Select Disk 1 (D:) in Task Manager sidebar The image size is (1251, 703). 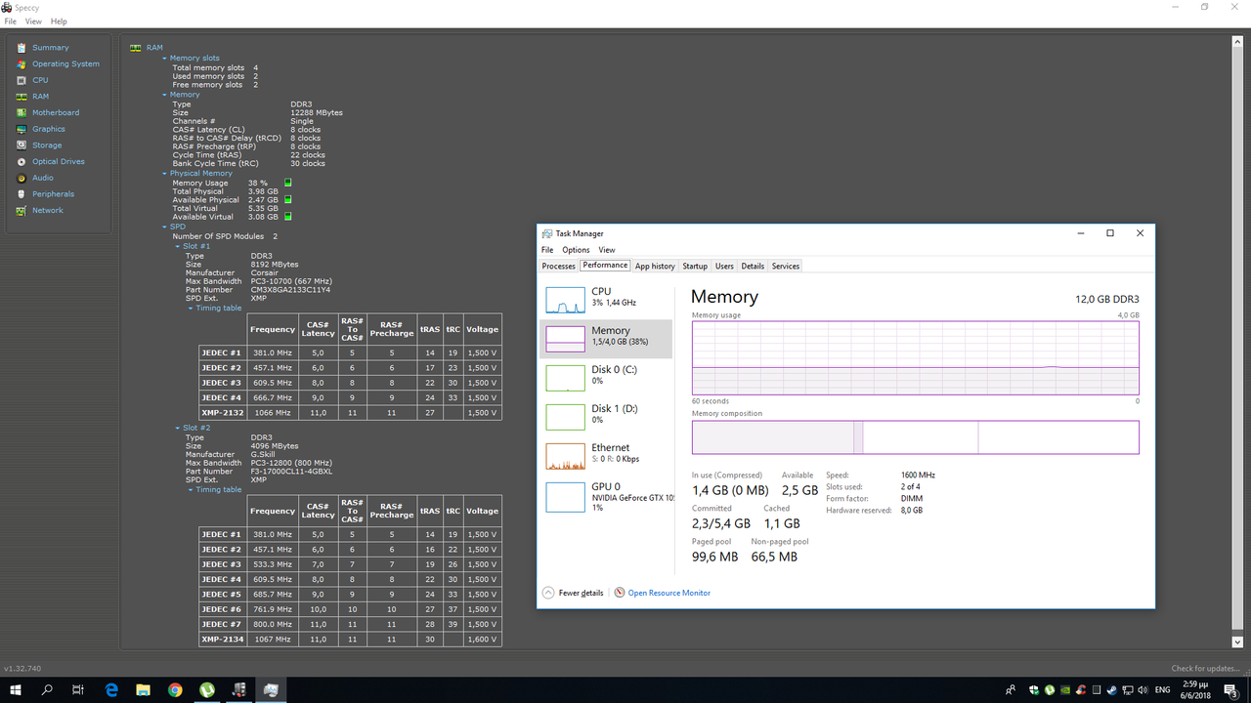pos(606,415)
